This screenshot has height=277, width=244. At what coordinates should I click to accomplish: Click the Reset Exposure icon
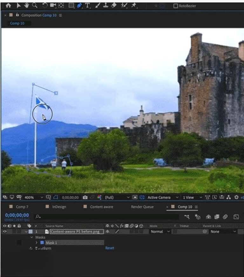point(236,197)
